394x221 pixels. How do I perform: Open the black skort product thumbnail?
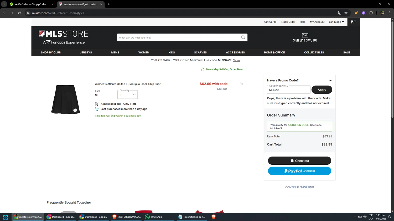pos(65,100)
